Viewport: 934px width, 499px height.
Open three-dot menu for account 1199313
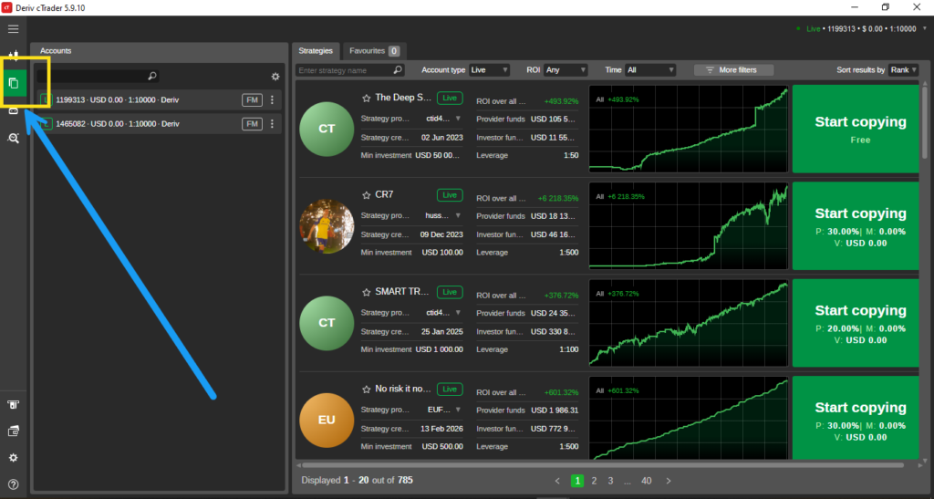pyautogui.click(x=272, y=100)
